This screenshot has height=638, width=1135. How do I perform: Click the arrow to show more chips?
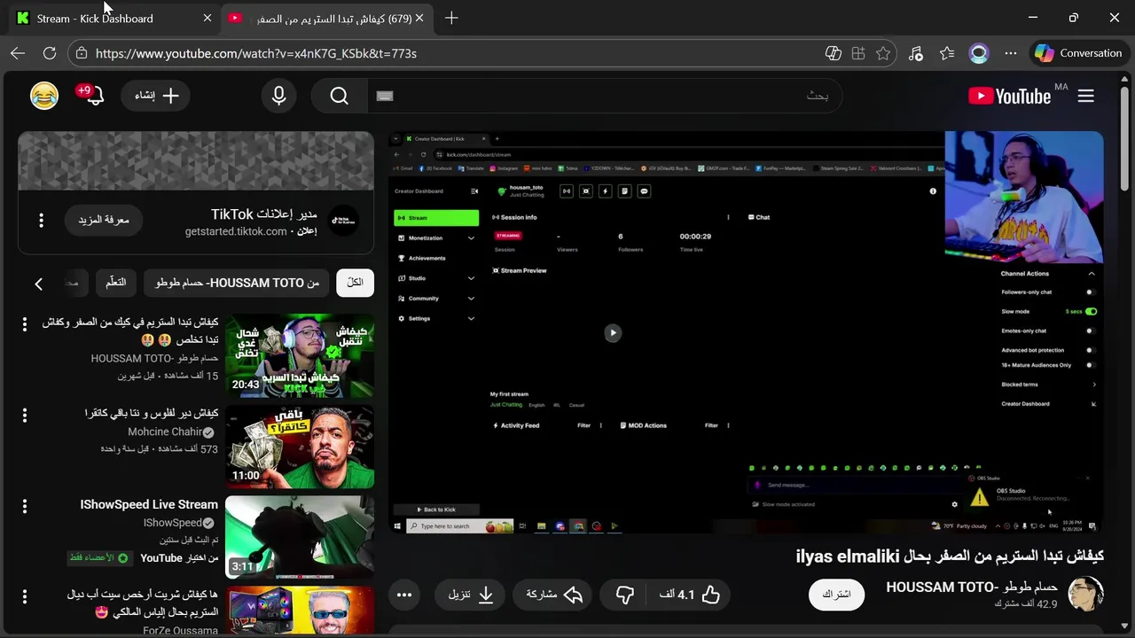[x=38, y=284]
